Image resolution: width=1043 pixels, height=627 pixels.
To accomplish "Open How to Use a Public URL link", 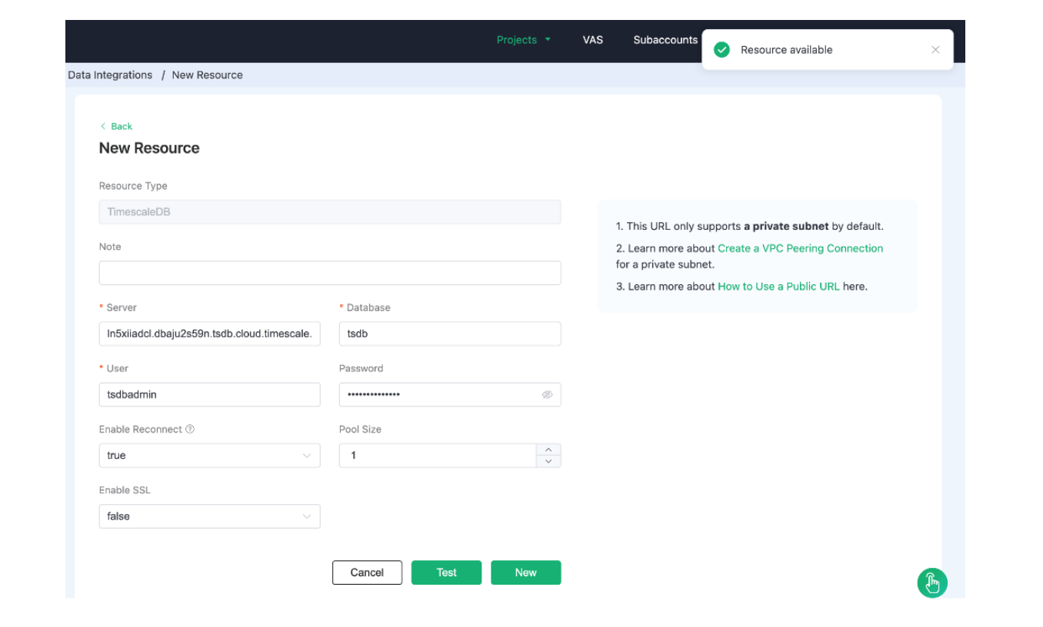I will coord(778,287).
